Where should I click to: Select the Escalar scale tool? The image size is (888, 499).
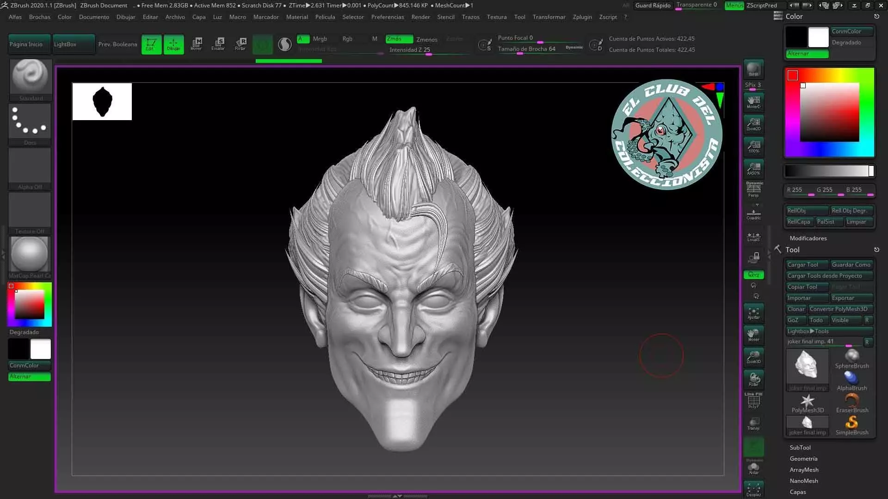[x=218, y=44]
